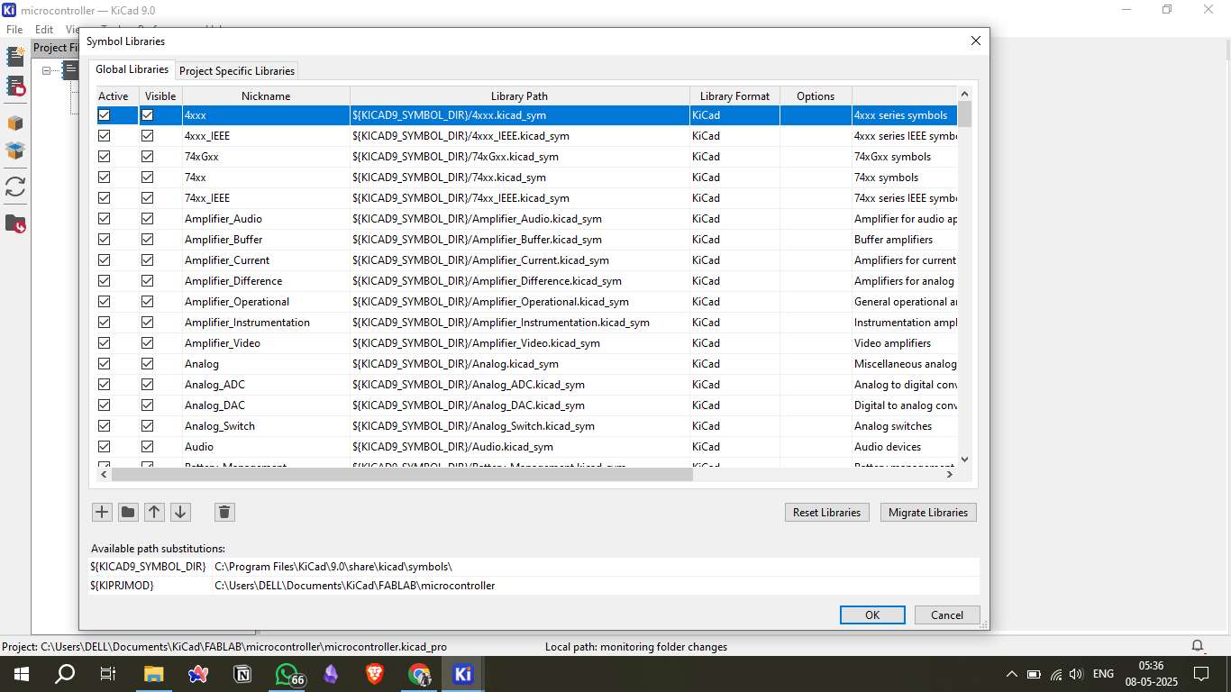Toggle Visible checkbox for Amplifier_Buffer

click(148, 240)
